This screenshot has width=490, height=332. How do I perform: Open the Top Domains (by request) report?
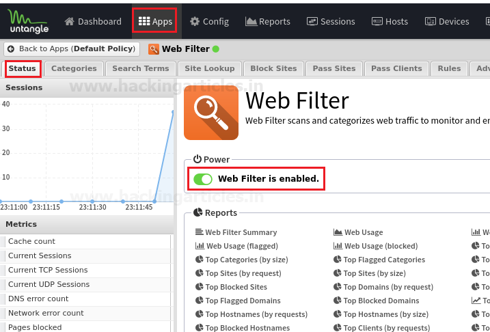(383, 287)
